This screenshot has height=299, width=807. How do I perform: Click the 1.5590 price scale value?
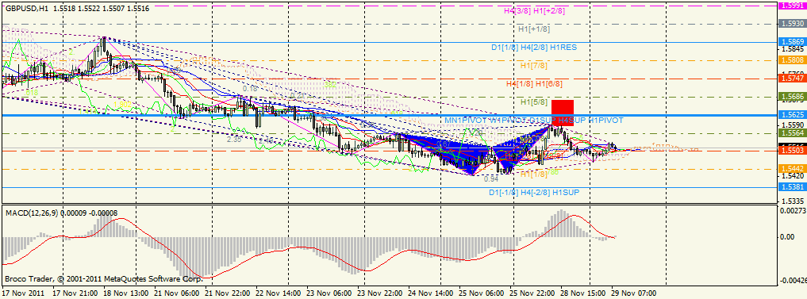(x=793, y=125)
